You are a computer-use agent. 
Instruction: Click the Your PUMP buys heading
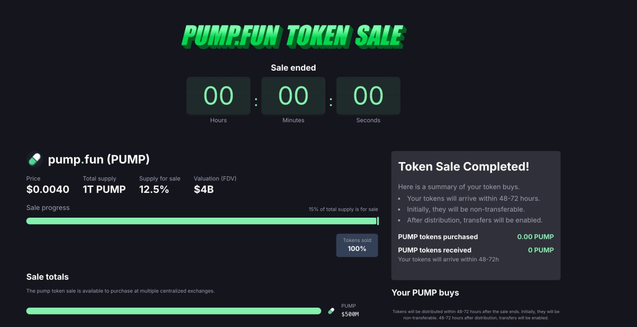click(425, 293)
